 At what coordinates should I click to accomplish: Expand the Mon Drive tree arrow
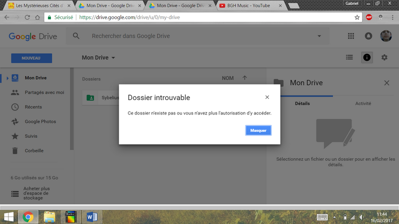[x=7, y=78]
